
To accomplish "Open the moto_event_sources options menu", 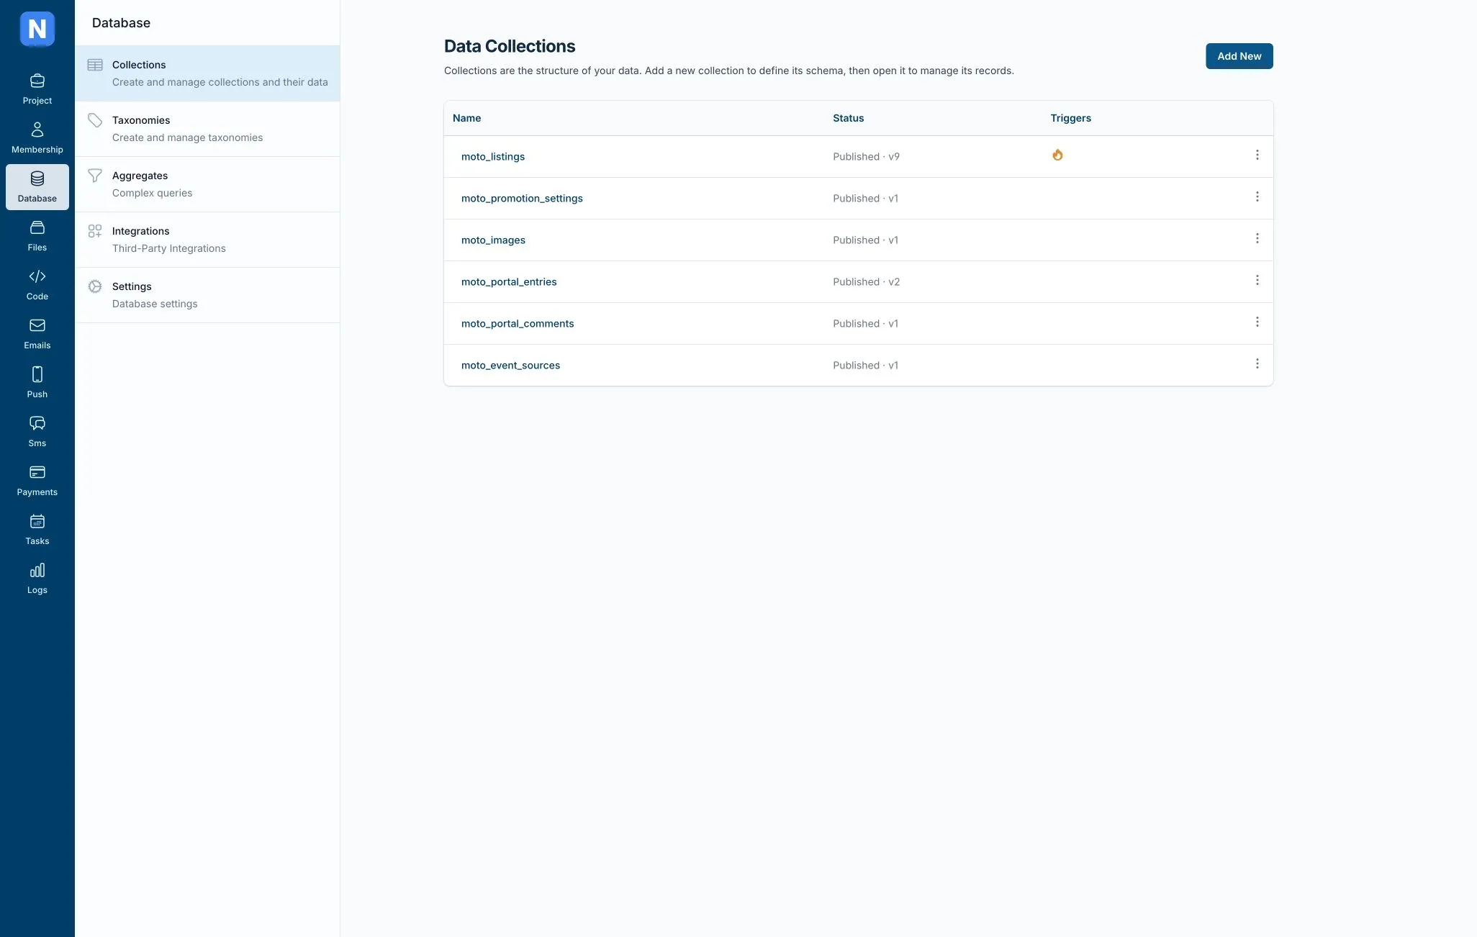I will tap(1257, 363).
